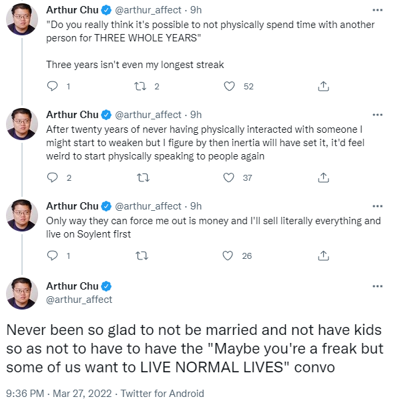Retweet the Soylent tweet
Viewport: 394px width, 411px height.
point(142,256)
